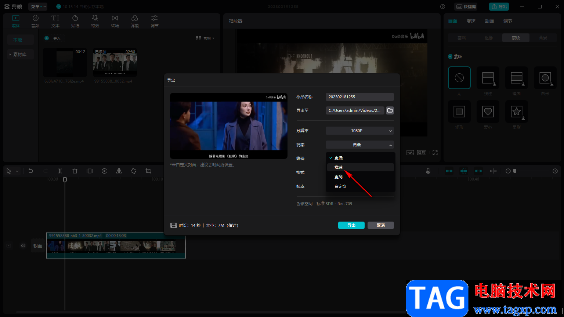Switch to the 画面 properties tab
This screenshot has height=317, width=564.
(453, 21)
